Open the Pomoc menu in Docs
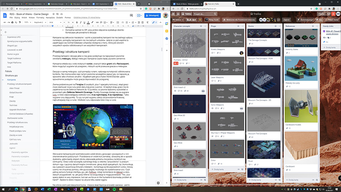 pos(67,18)
